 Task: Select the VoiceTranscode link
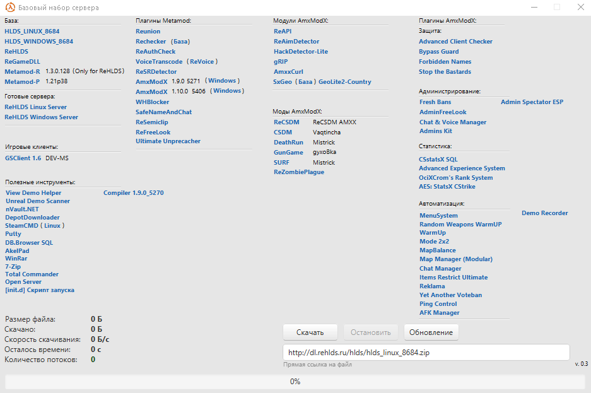point(159,62)
